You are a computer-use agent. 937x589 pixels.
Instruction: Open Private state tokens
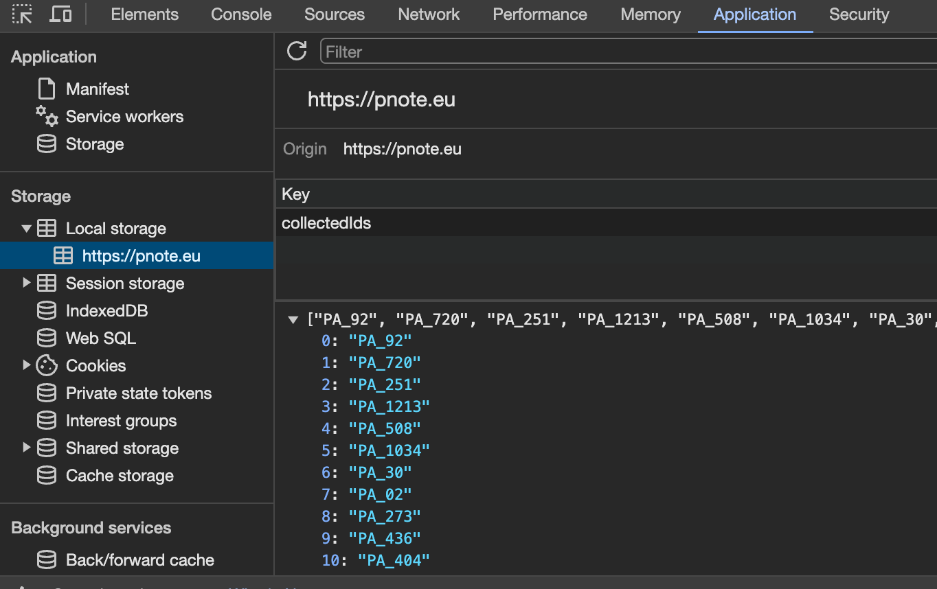click(138, 393)
